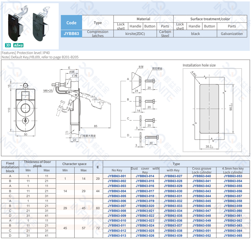
Task: Open part number JYBB63-027
Action: [173, 176]
